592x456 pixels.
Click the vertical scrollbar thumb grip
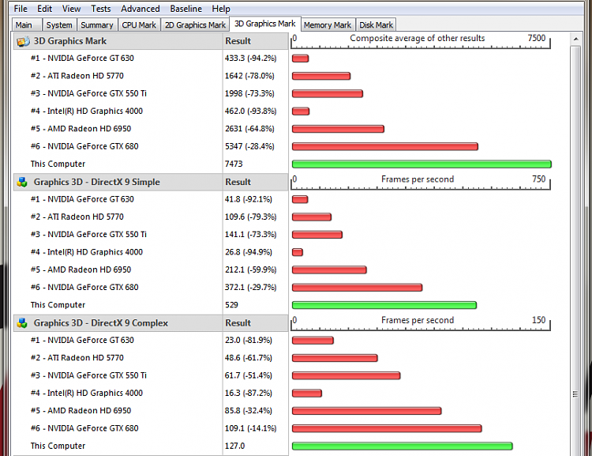575,394
